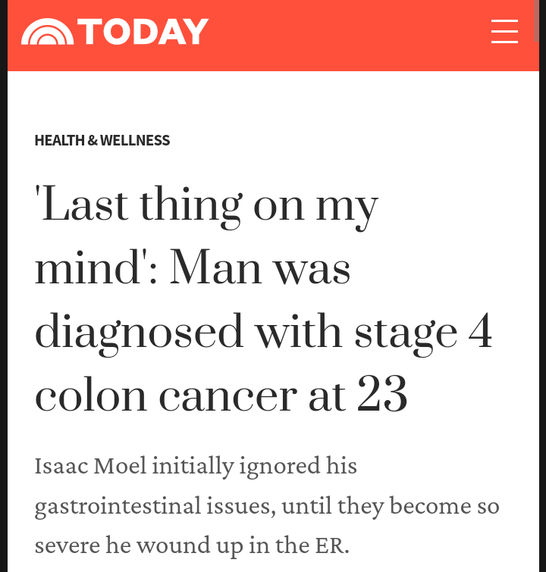
Task: Open the HEALTH & WELLNESS category link
Action: click(102, 140)
